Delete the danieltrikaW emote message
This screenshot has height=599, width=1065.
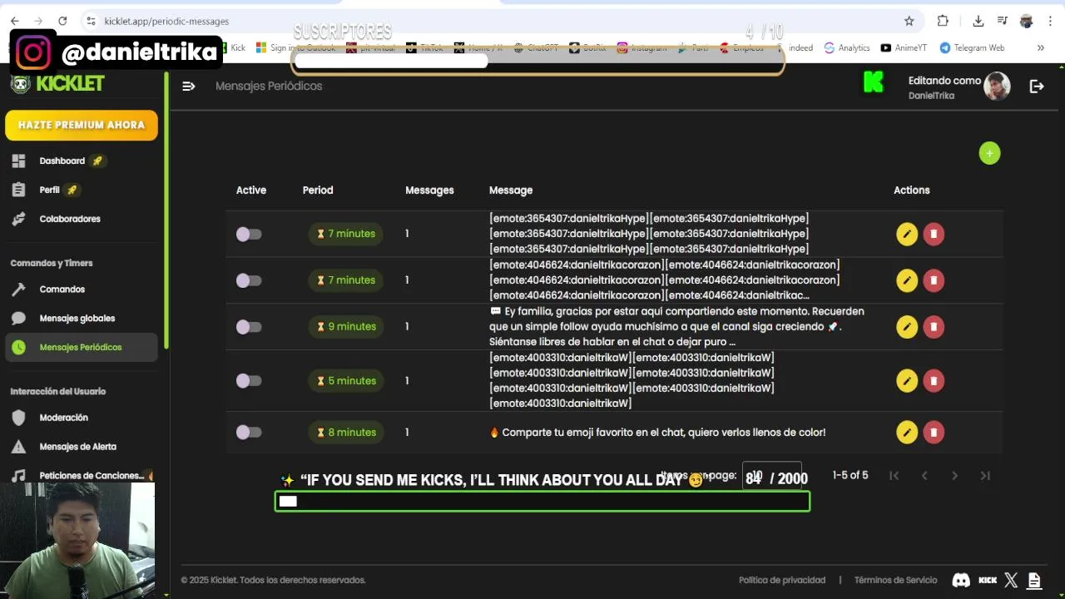[934, 381]
